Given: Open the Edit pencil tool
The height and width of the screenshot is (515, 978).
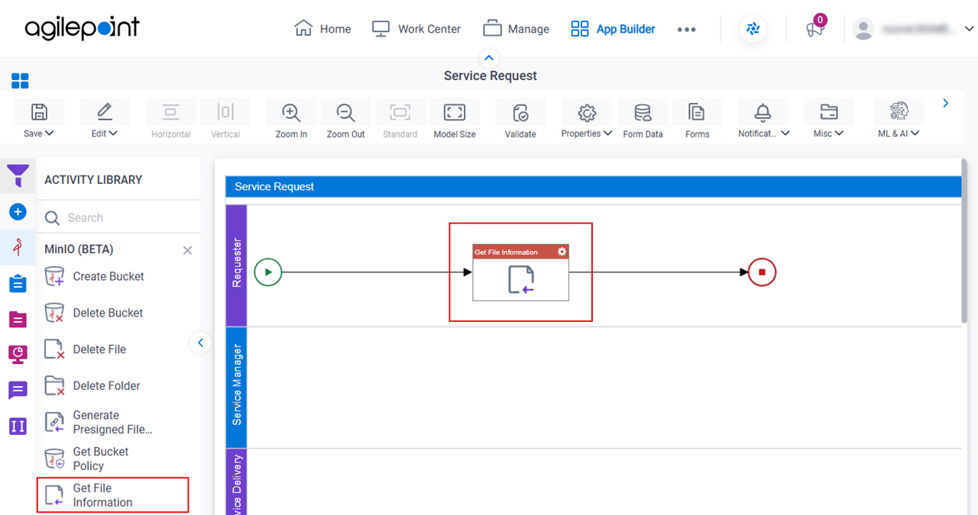Looking at the screenshot, I should pos(105,112).
